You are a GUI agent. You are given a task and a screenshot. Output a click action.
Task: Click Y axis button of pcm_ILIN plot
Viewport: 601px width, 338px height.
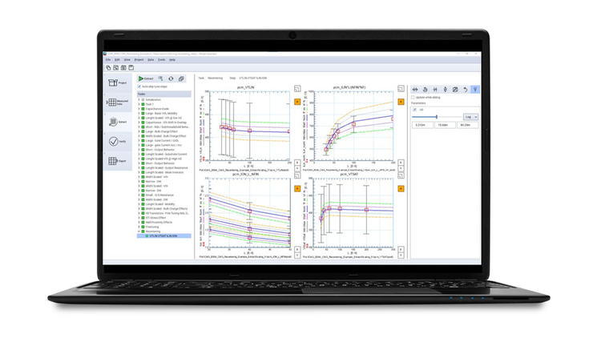click(401, 169)
